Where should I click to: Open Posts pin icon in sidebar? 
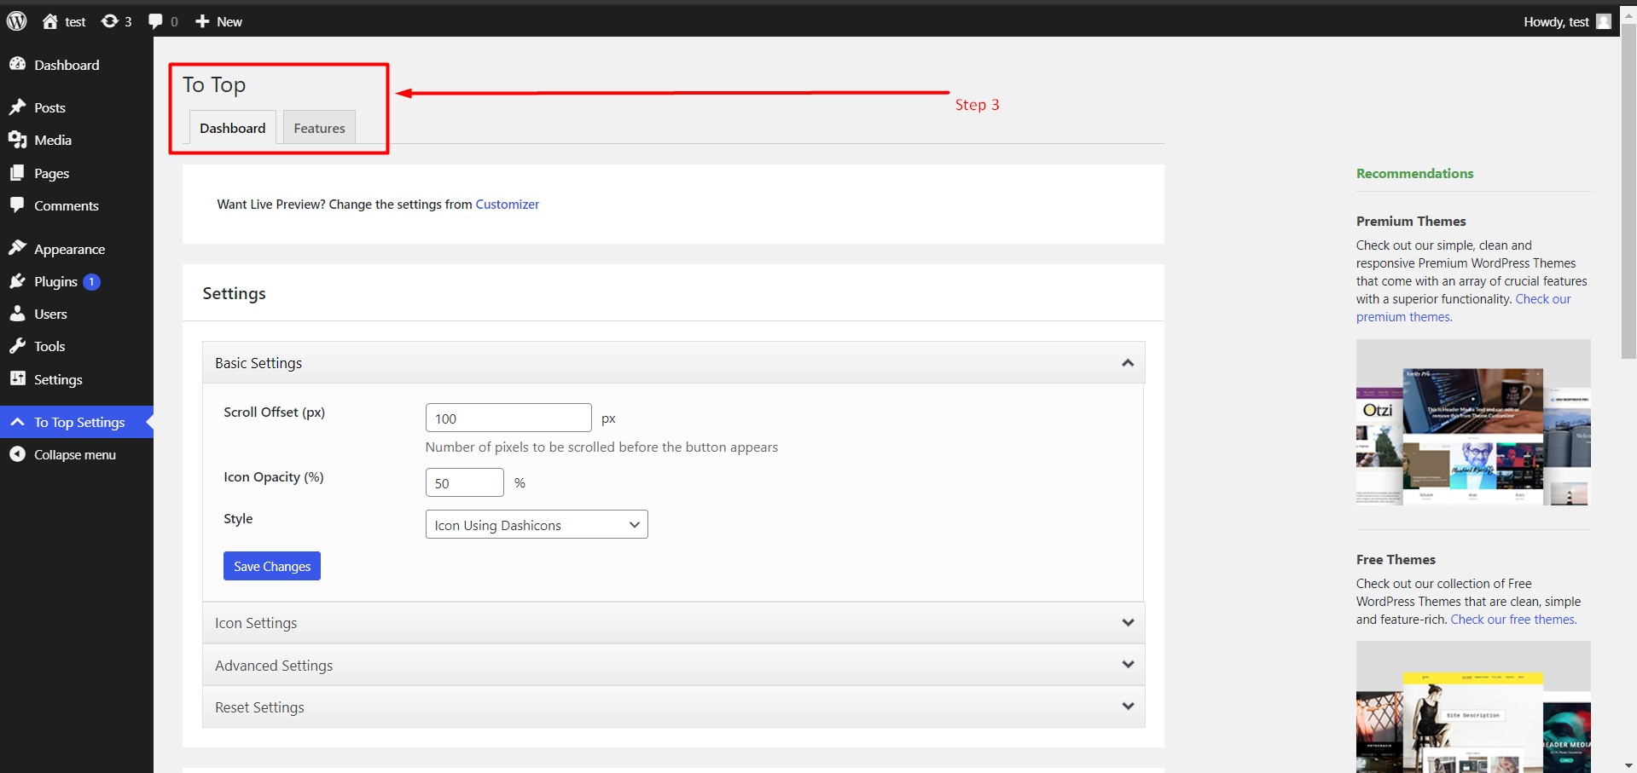[x=17, y=107]
